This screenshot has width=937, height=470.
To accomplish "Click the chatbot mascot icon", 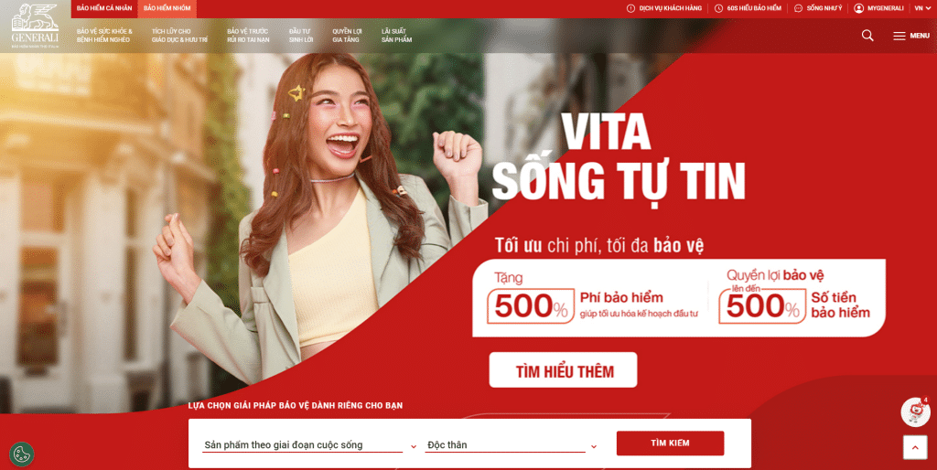I will click(x=915, y=412).
